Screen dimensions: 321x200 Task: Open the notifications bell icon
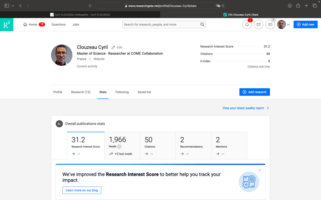[247, 25]
